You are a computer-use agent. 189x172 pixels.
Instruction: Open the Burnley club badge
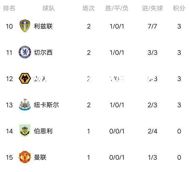25,131
